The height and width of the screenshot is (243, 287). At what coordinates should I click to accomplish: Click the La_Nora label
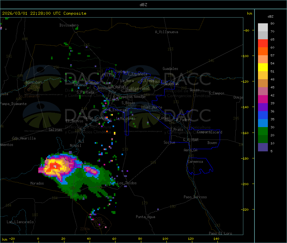pos(127,81)
